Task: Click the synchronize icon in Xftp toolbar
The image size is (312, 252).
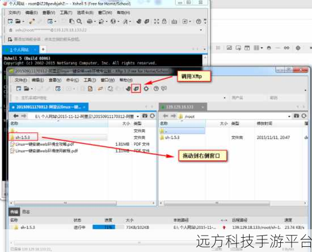Action: tap(110, 88)
